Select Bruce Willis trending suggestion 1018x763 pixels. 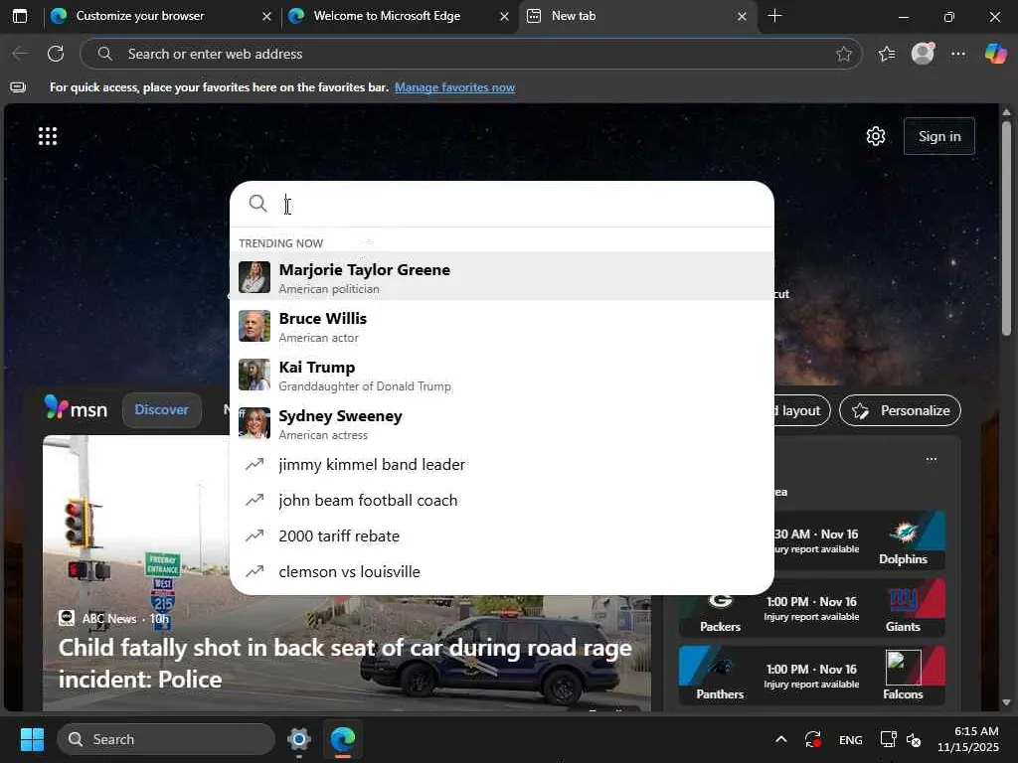coord(502,326)
